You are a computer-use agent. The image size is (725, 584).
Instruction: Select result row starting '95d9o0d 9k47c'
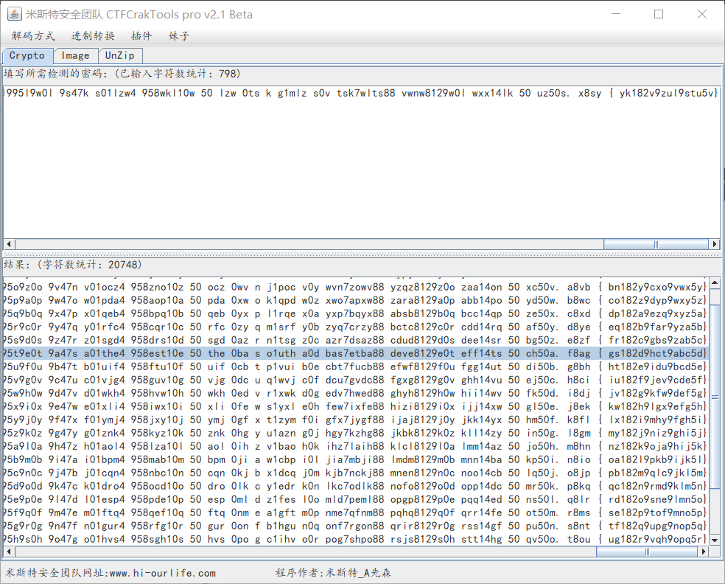tap(356, 487)
